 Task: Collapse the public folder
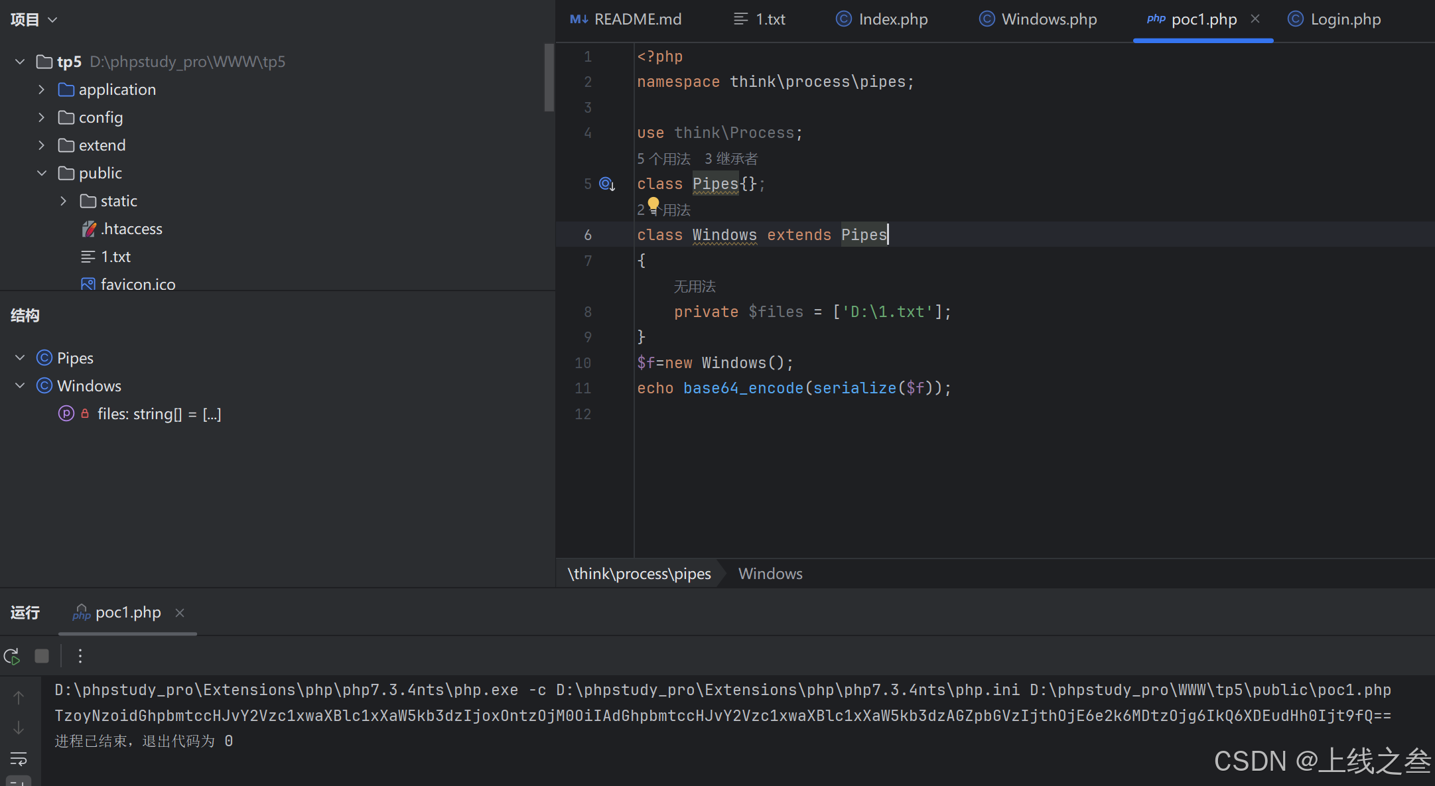[41, 173]
